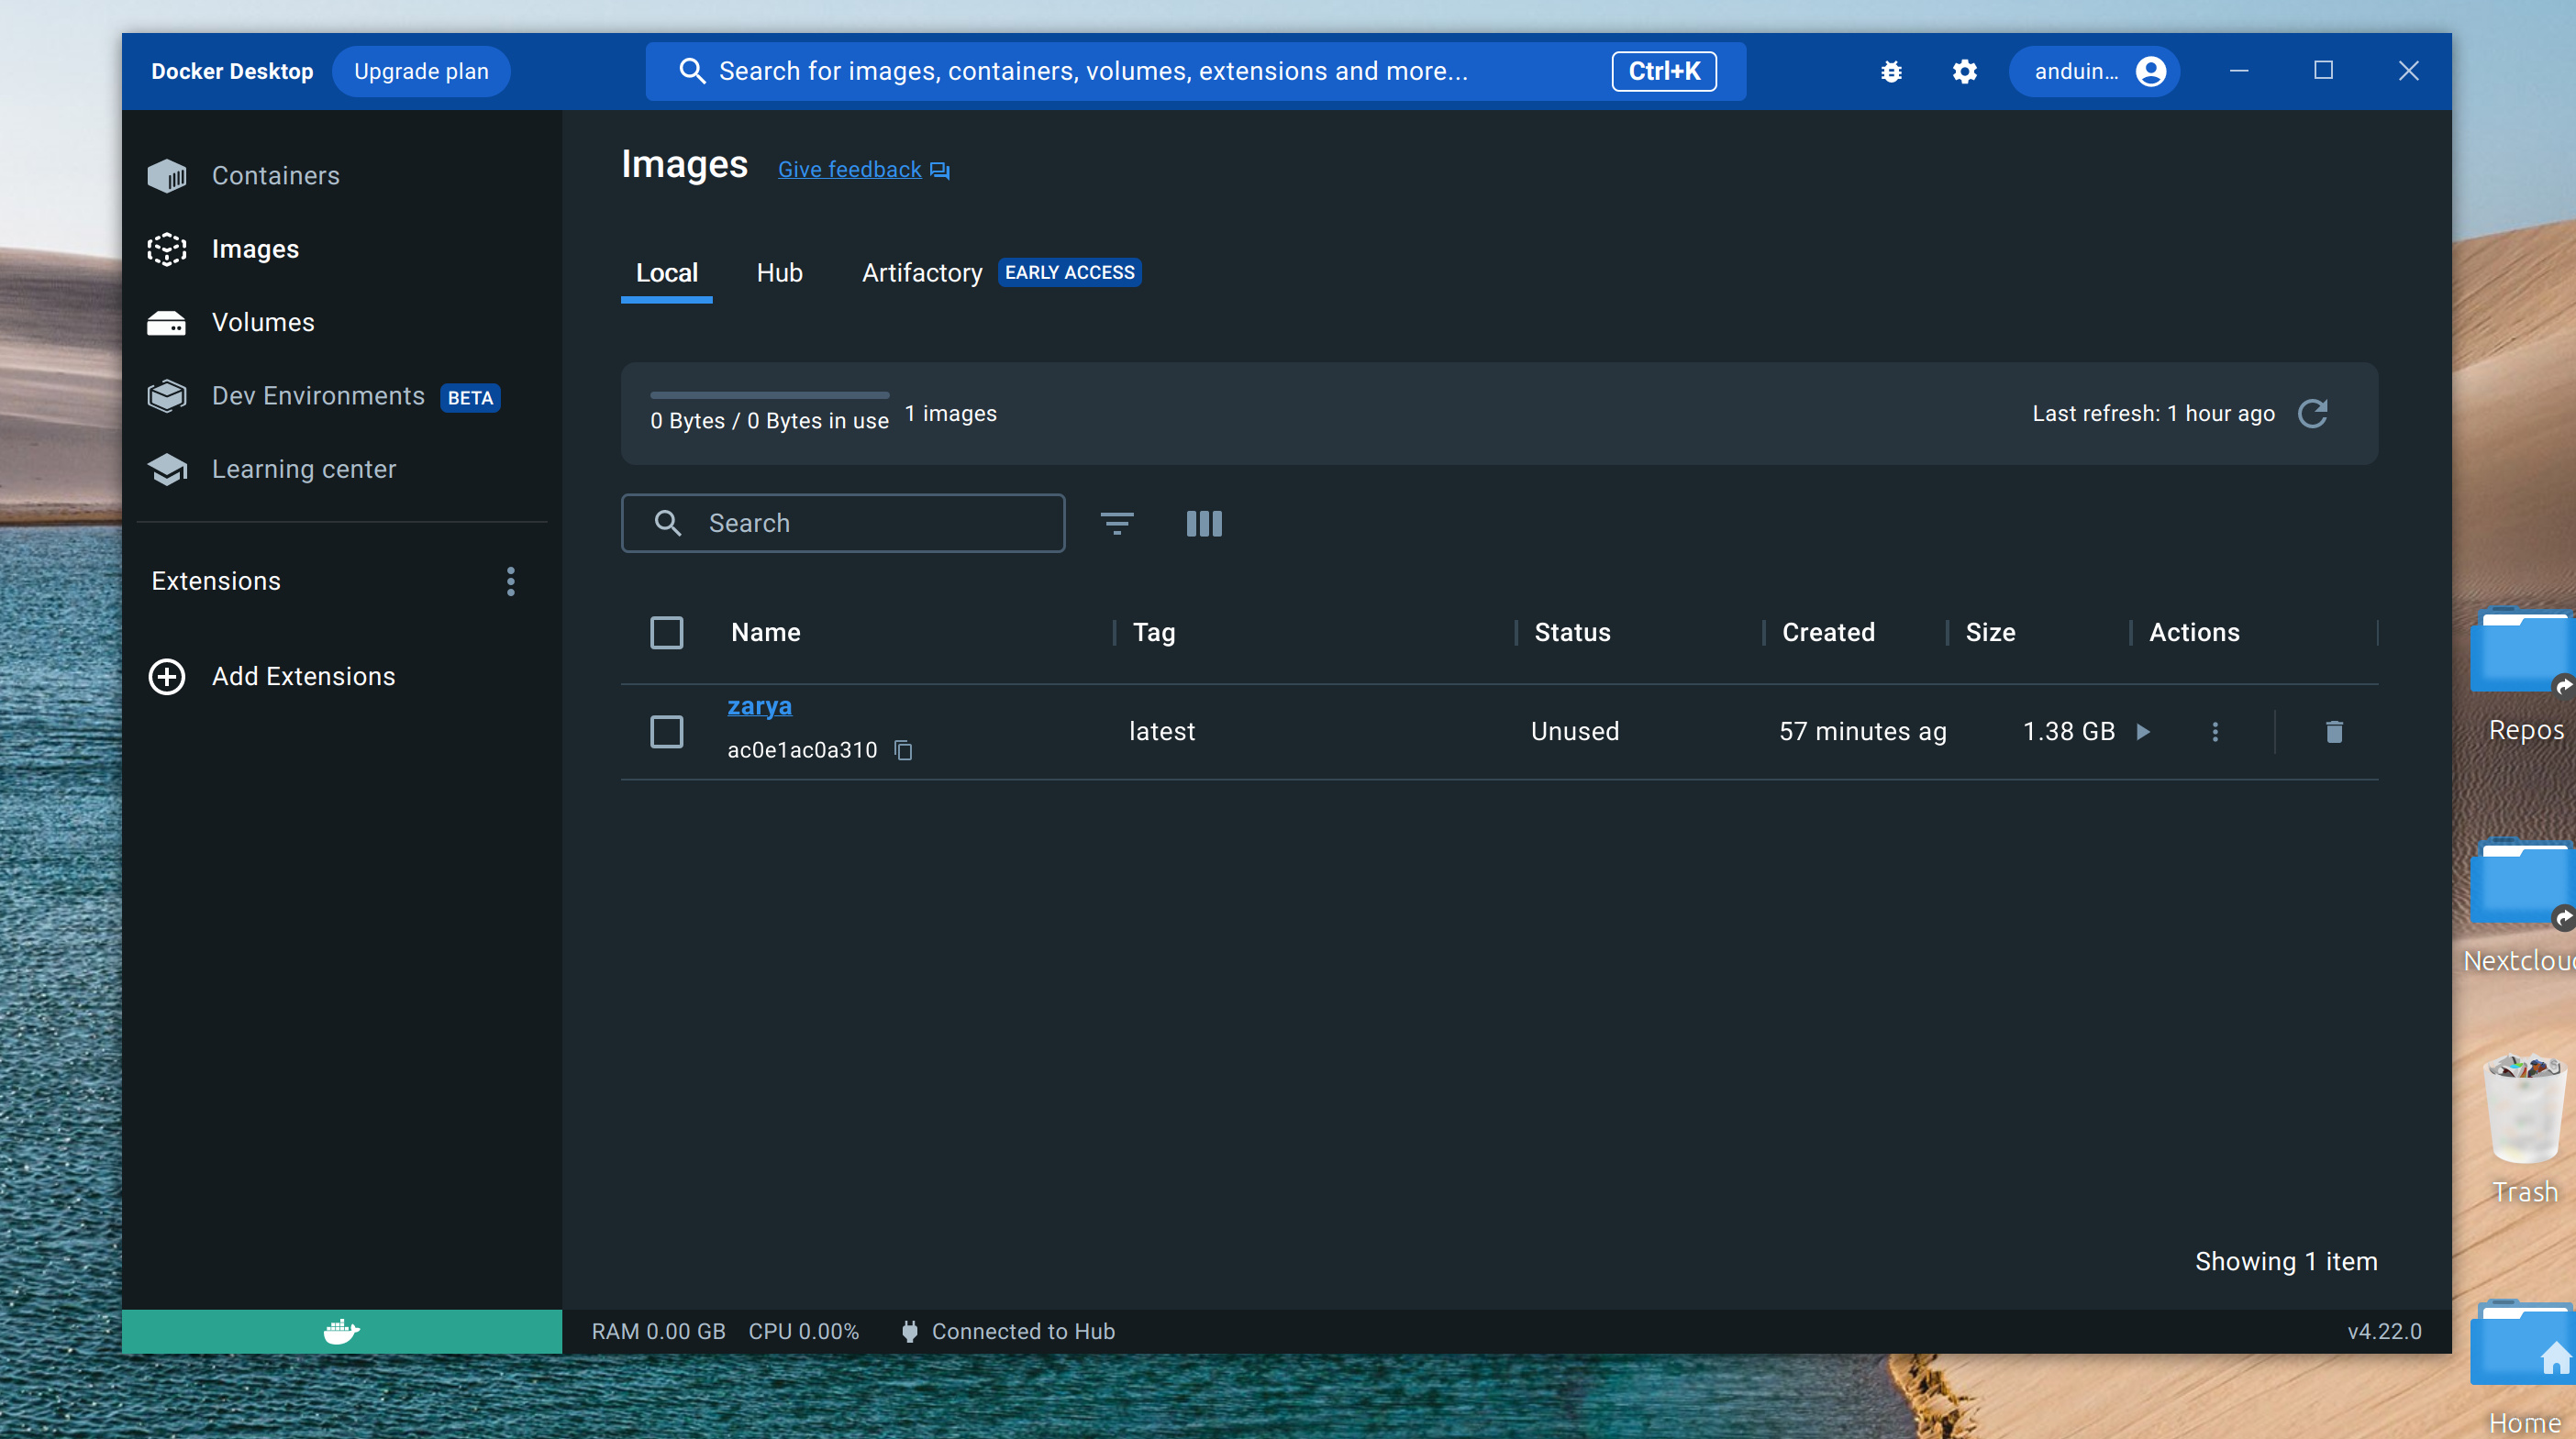
Task: Open the Extensions three-dot menu
Action: tap(510, 581)
